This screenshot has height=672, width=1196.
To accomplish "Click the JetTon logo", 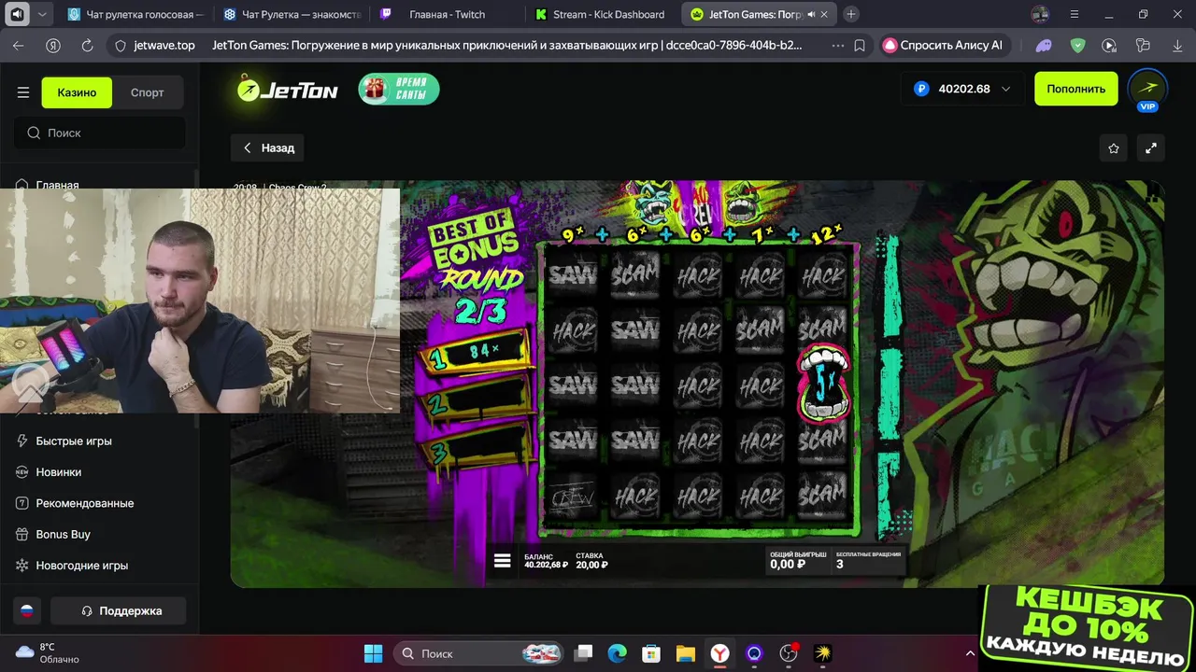I will [287, 90].
